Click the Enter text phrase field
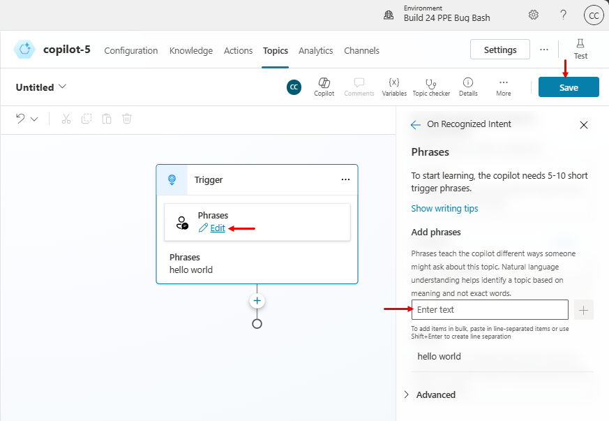The height and width of the screenshot is (421, 609). [x=490, y=310]
